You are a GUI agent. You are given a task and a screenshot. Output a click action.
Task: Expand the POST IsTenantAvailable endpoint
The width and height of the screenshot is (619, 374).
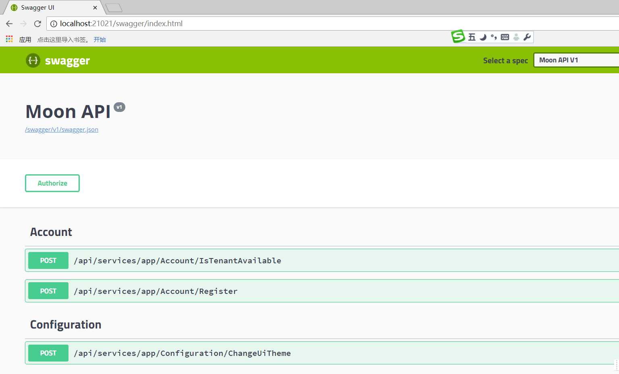322,260
